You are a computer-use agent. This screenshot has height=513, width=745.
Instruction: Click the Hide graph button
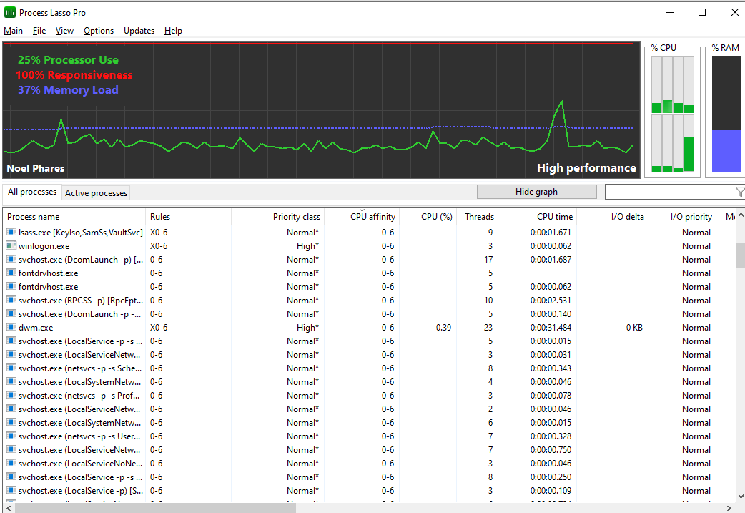(x=536, y=192)
